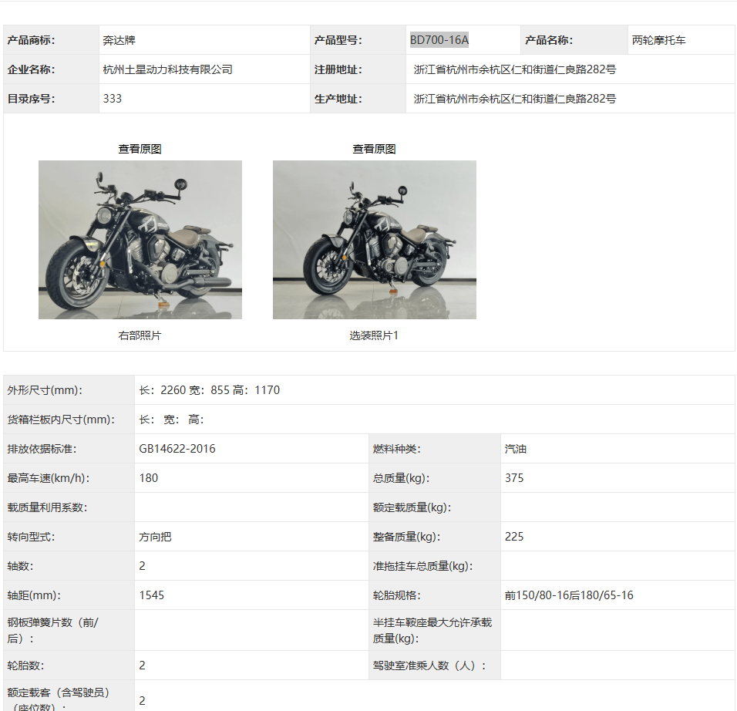The image size is (737, 711).
Task: Click the 目录序号 label
Action: [x=31, y=99]
